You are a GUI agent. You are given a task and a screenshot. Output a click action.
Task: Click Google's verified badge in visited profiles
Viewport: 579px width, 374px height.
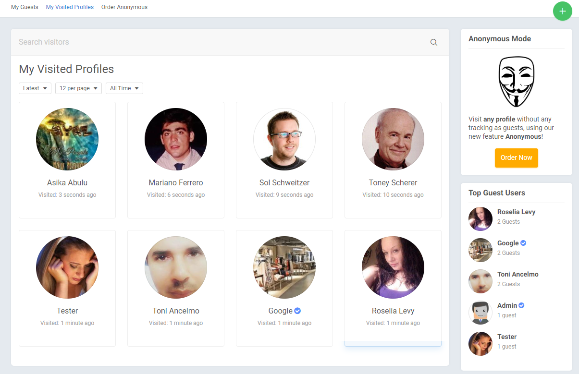point(297,311)
